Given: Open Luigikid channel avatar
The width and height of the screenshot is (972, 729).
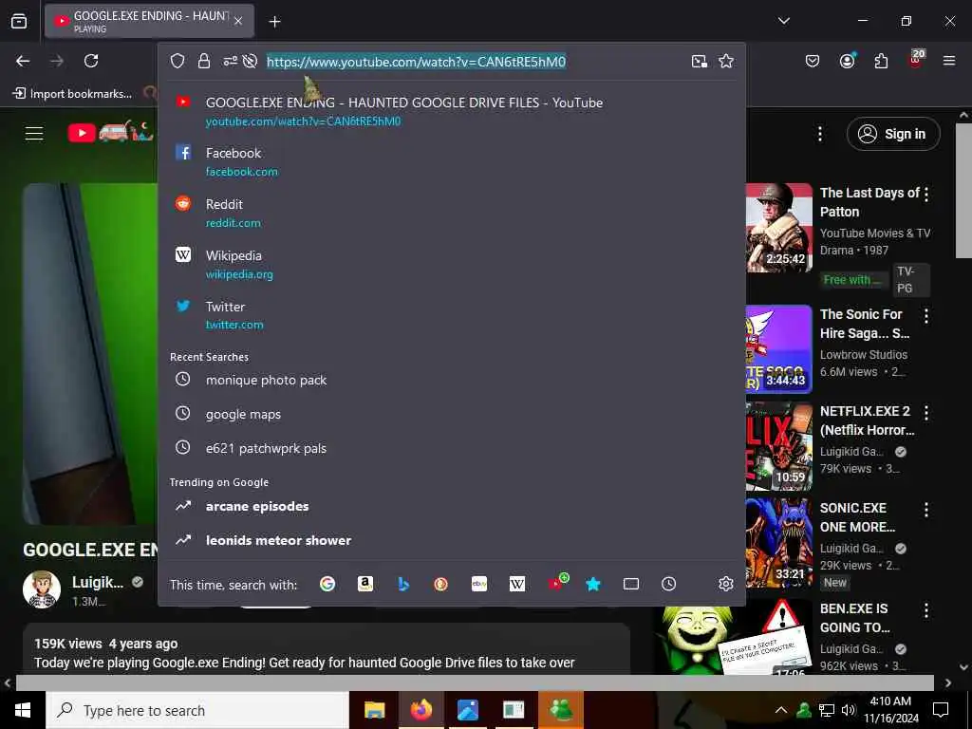Looking at the screenshot, I should 42,589.
